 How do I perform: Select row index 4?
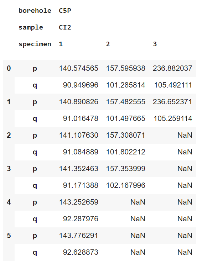click(x=9, y=202)
